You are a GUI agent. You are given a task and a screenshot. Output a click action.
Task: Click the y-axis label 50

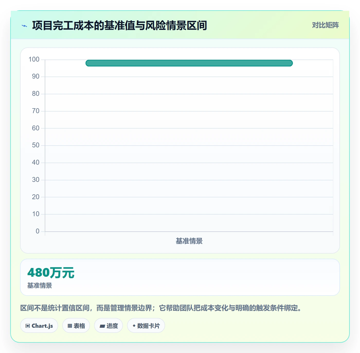click(36, 145)
